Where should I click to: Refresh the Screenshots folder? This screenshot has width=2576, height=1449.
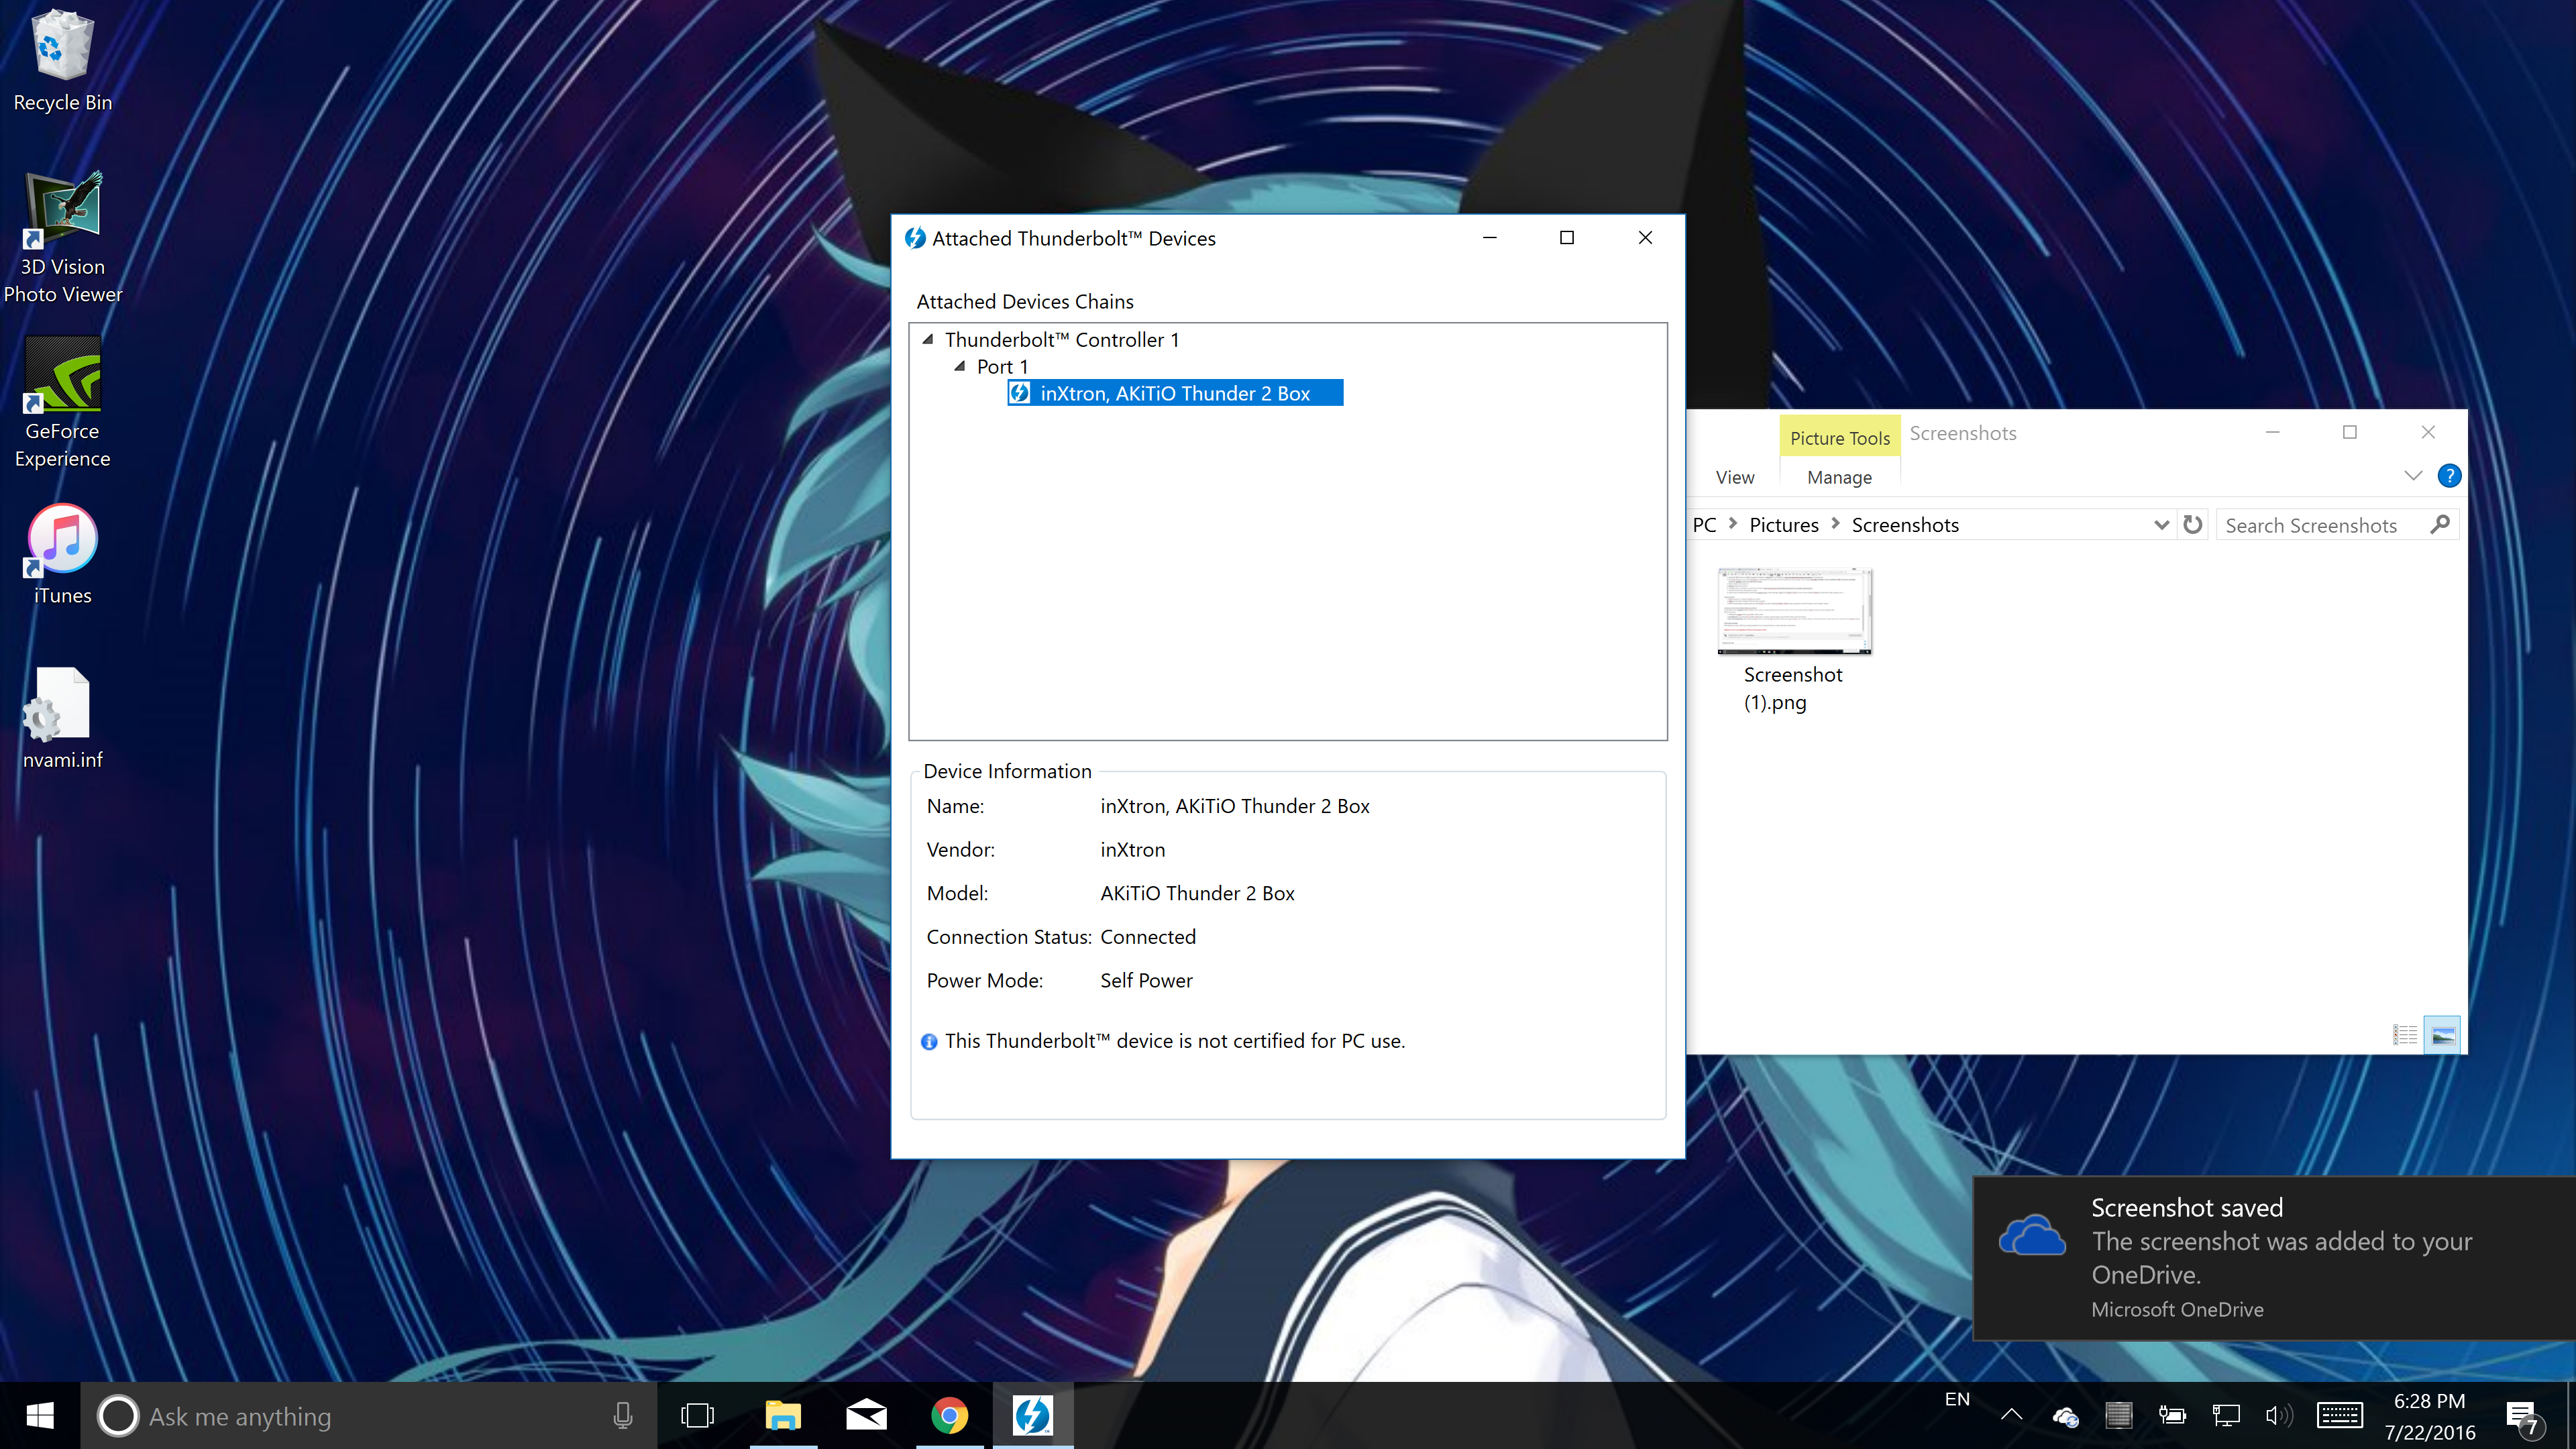(x=2193, y=525)
